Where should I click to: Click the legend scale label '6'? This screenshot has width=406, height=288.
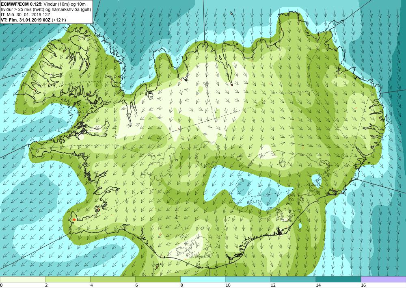pyautogui.click(x=136, y=285)
